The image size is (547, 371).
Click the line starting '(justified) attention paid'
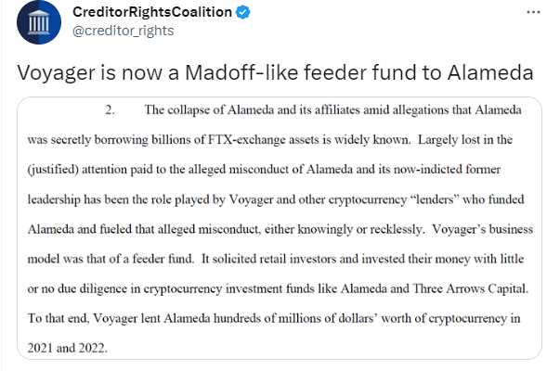264,170
